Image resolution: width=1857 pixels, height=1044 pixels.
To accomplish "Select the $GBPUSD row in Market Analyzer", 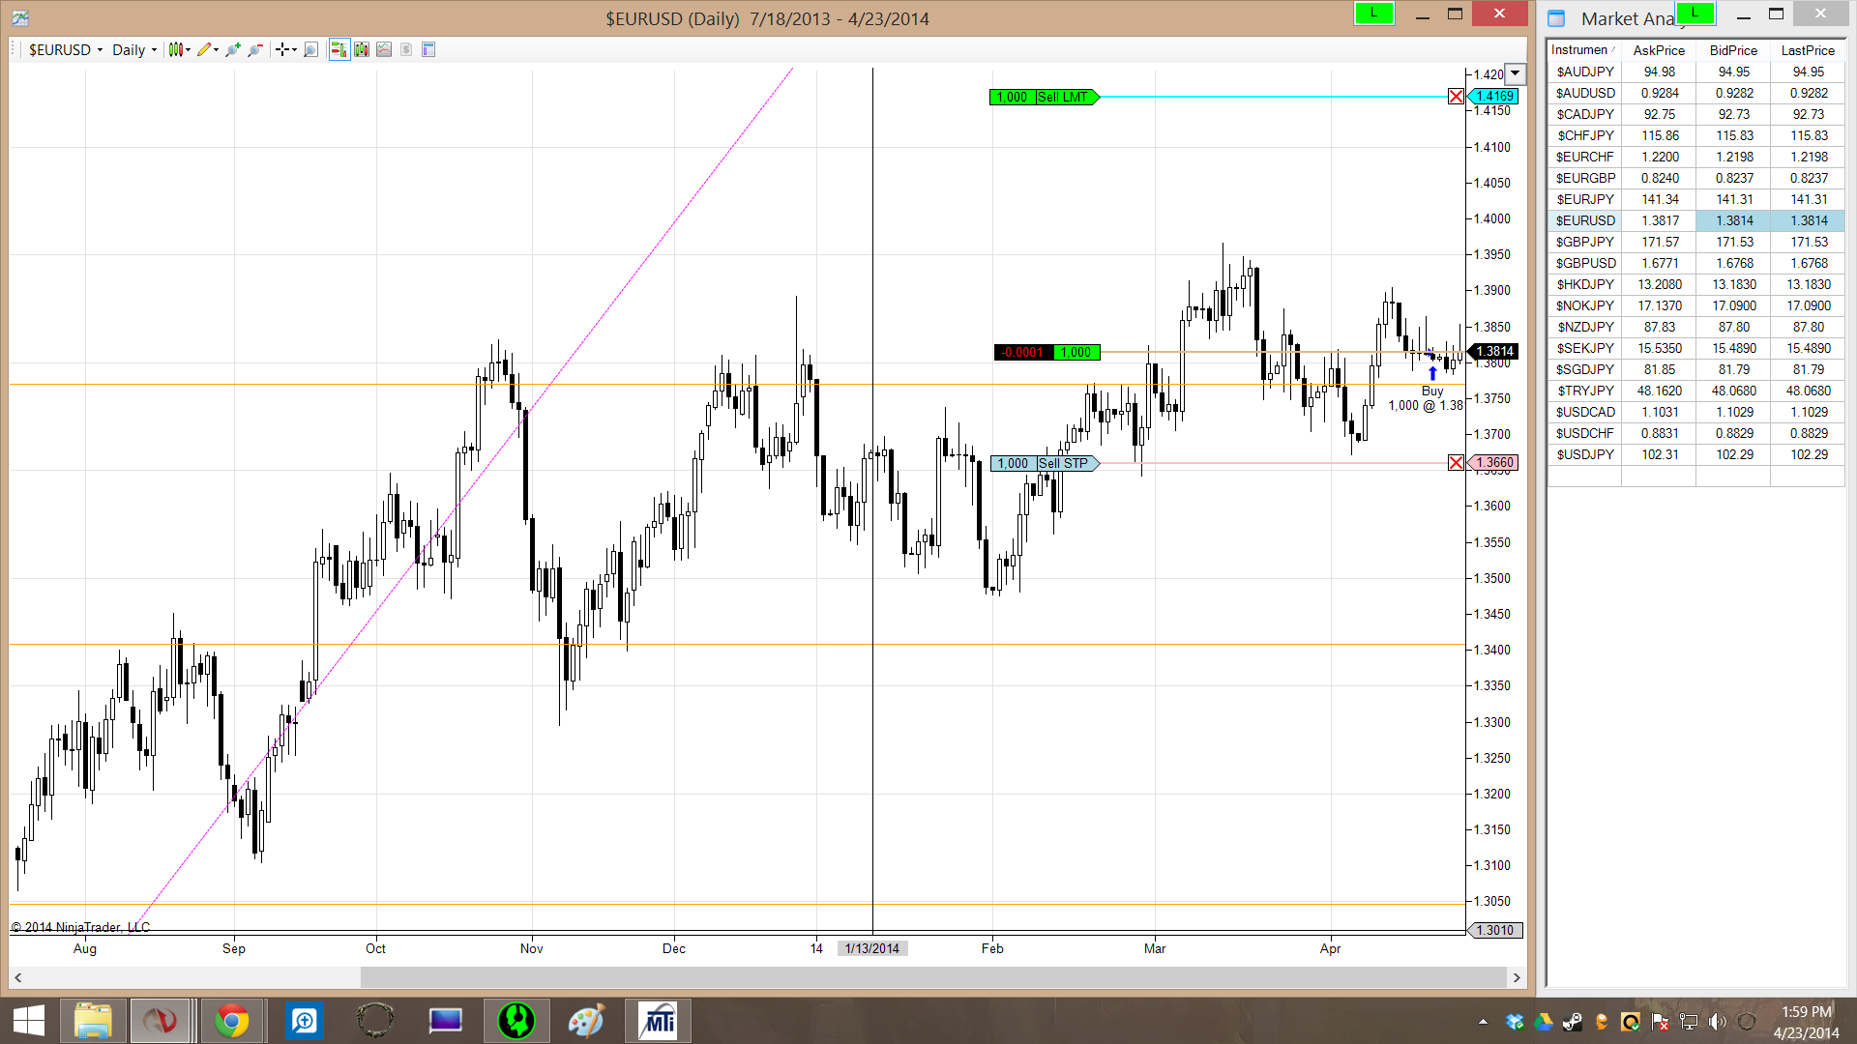I will coord(1585,263).
